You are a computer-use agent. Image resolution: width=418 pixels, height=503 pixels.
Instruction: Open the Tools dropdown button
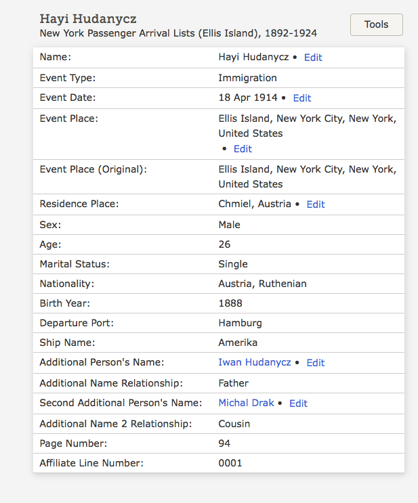click(x=376, y=24)
